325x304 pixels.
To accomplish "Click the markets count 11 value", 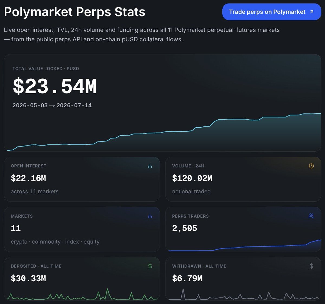I will coord(16,228).
